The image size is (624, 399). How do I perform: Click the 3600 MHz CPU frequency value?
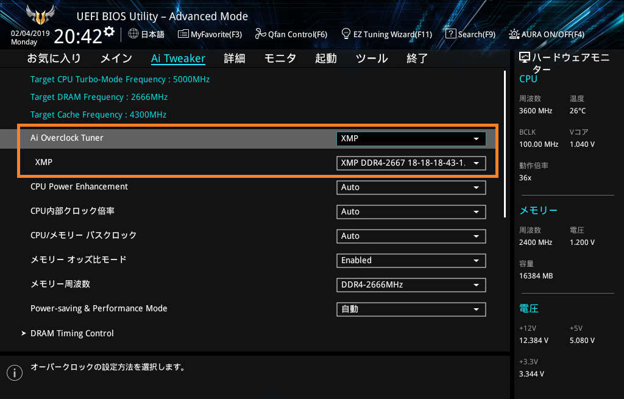click(x=536, y=111)
